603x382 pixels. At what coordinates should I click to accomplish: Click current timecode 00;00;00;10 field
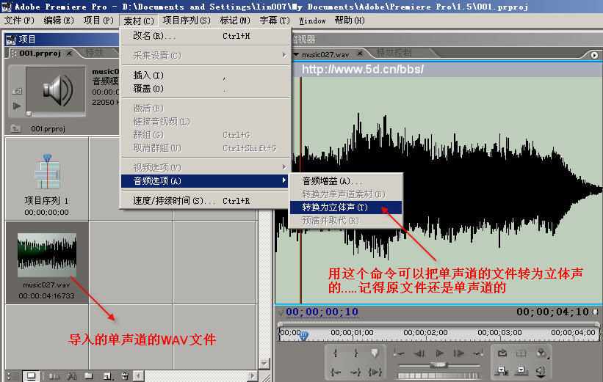coord(322,312)
